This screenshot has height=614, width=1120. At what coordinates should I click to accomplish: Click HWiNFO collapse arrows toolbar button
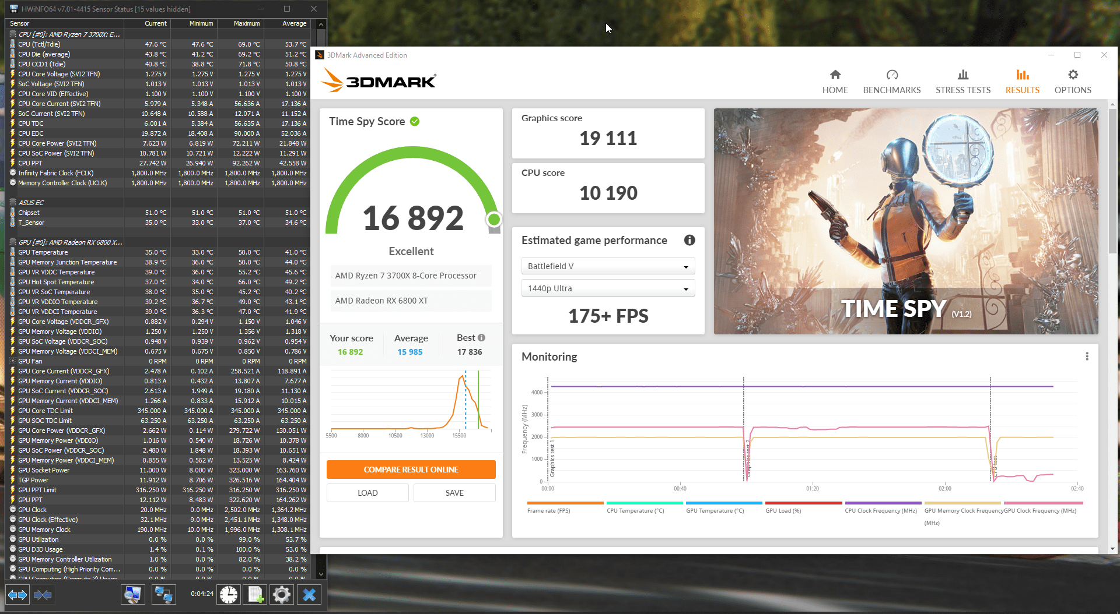pos(43,595)
